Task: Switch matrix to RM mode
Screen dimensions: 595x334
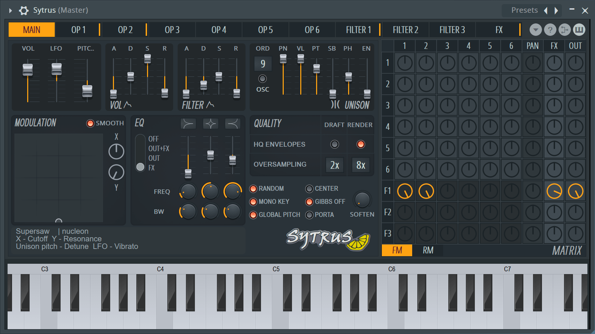Action: tap(428, 250)
